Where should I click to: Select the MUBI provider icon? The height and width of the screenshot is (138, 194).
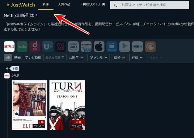click(137, 47)
